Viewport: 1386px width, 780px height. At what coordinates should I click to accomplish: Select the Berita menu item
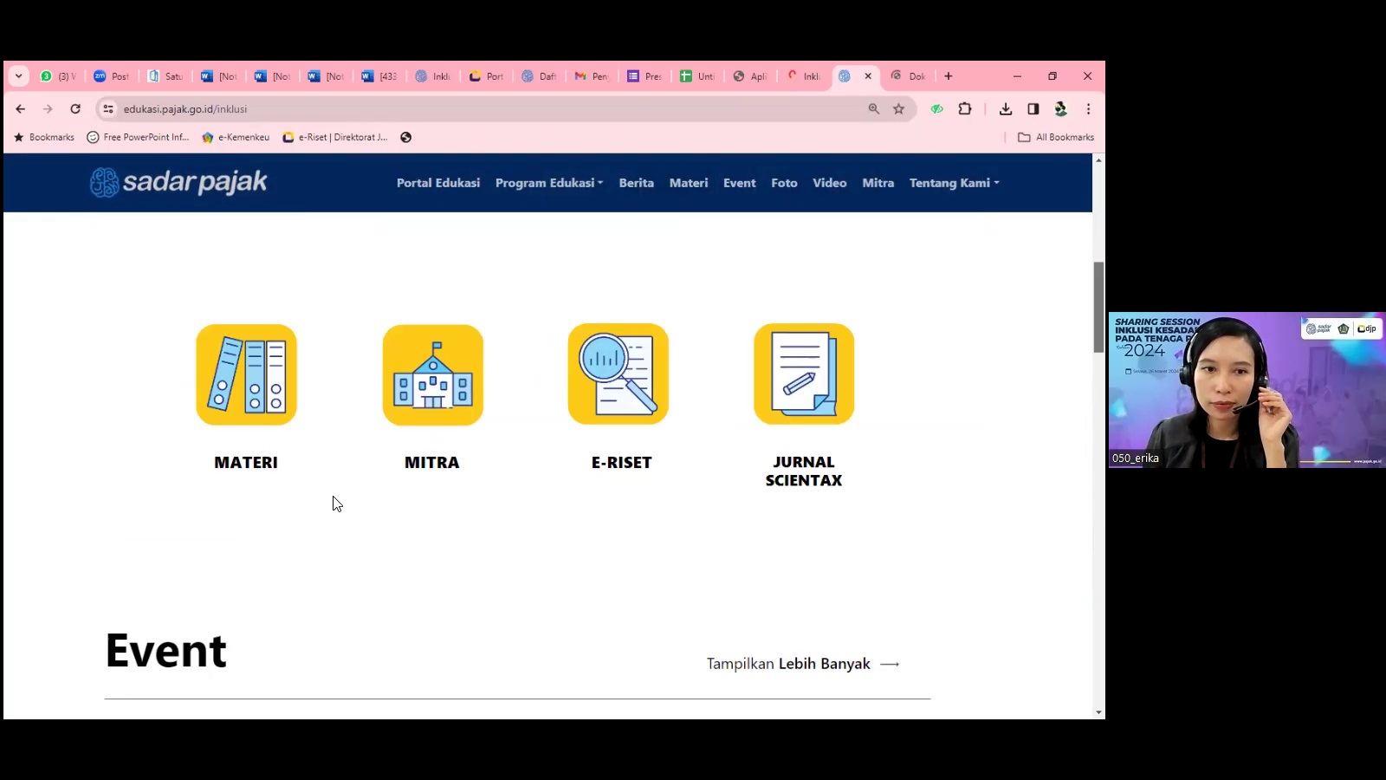636,183
